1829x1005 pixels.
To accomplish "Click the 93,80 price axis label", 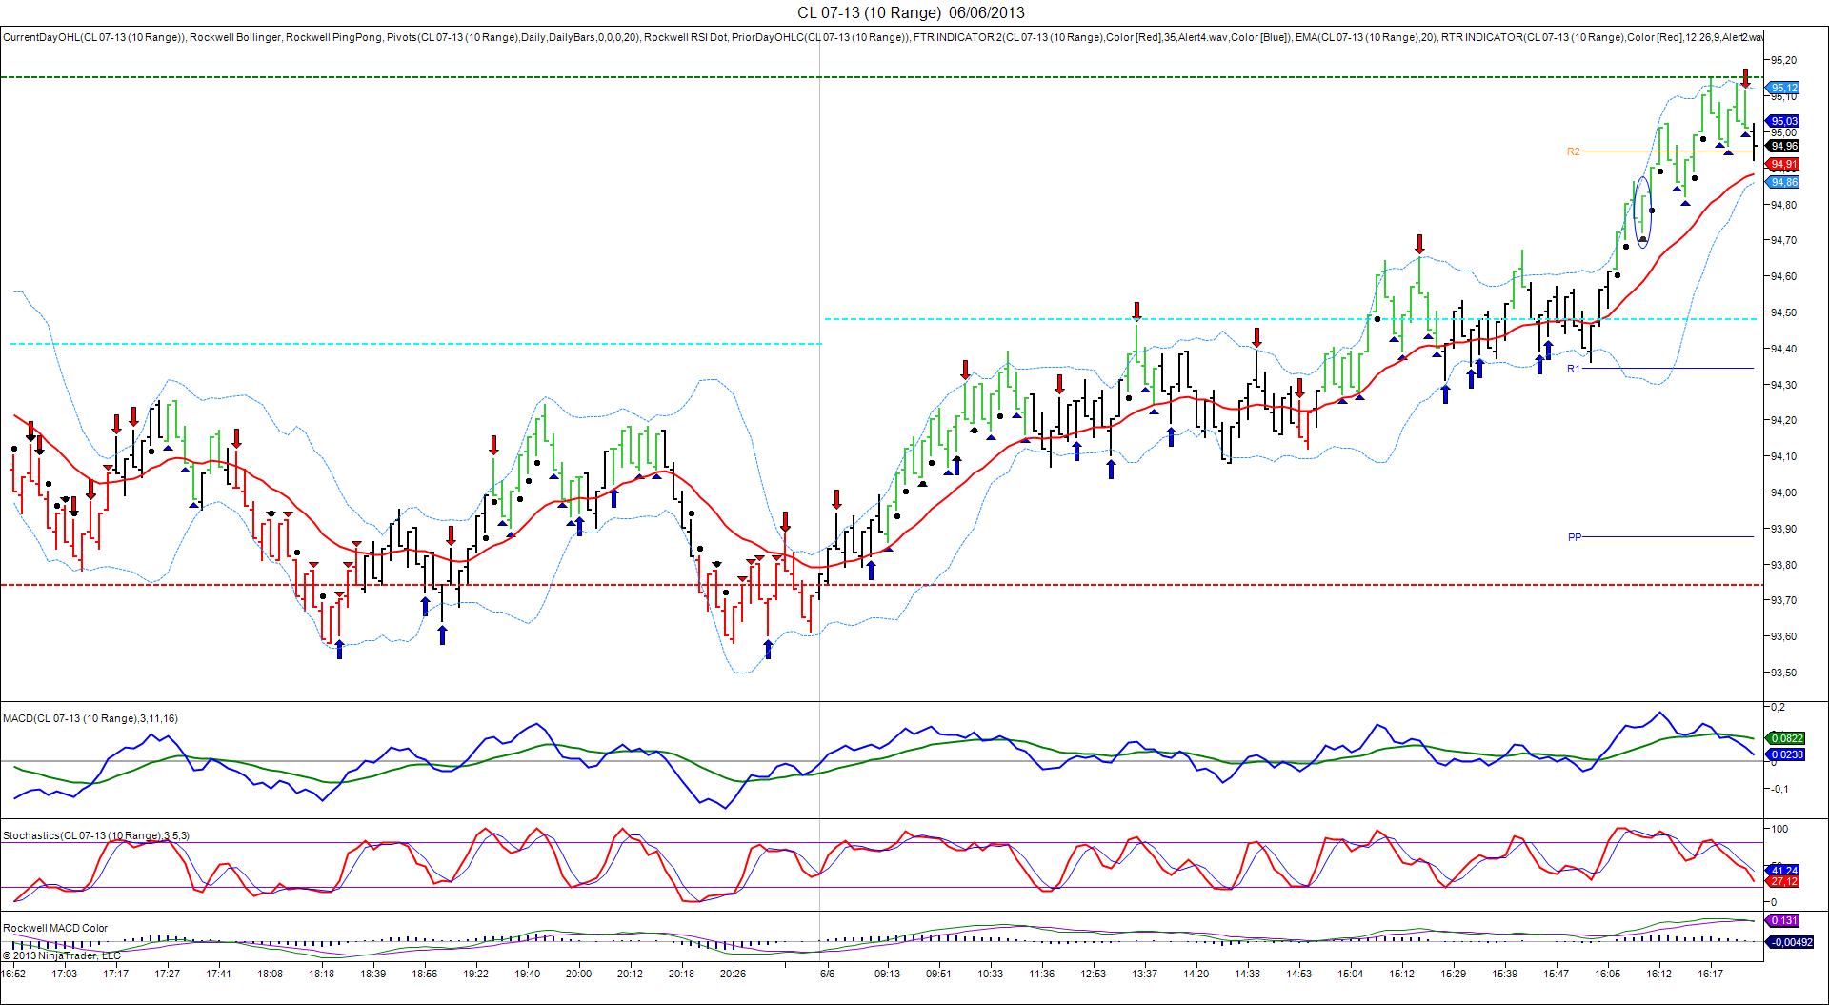I will [x=1783, y=565].
